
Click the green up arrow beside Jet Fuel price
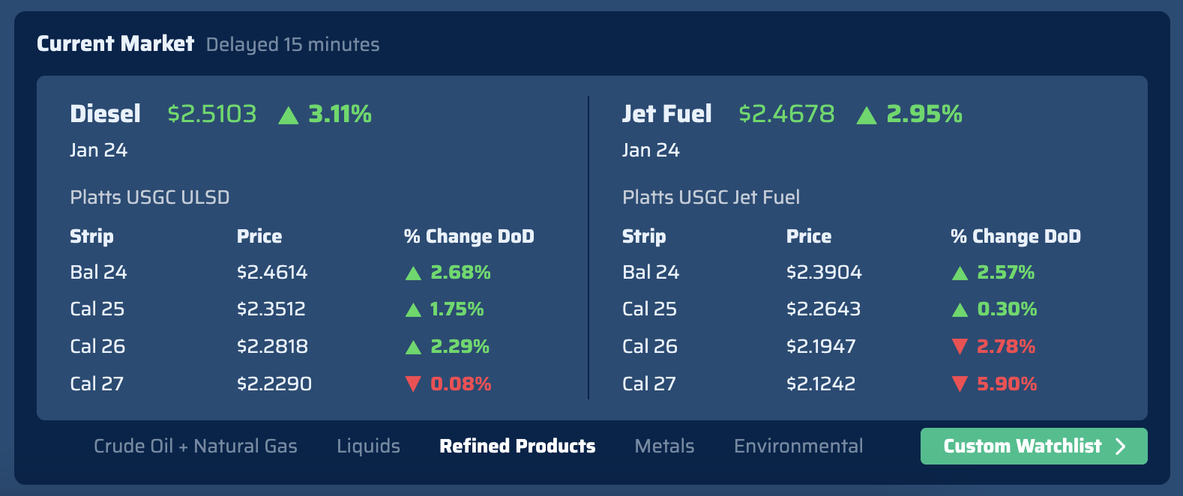(x=866, y=115)
